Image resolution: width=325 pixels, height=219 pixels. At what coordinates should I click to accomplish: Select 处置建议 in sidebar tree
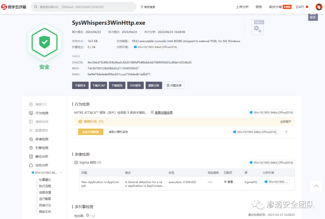coord(45,179)
